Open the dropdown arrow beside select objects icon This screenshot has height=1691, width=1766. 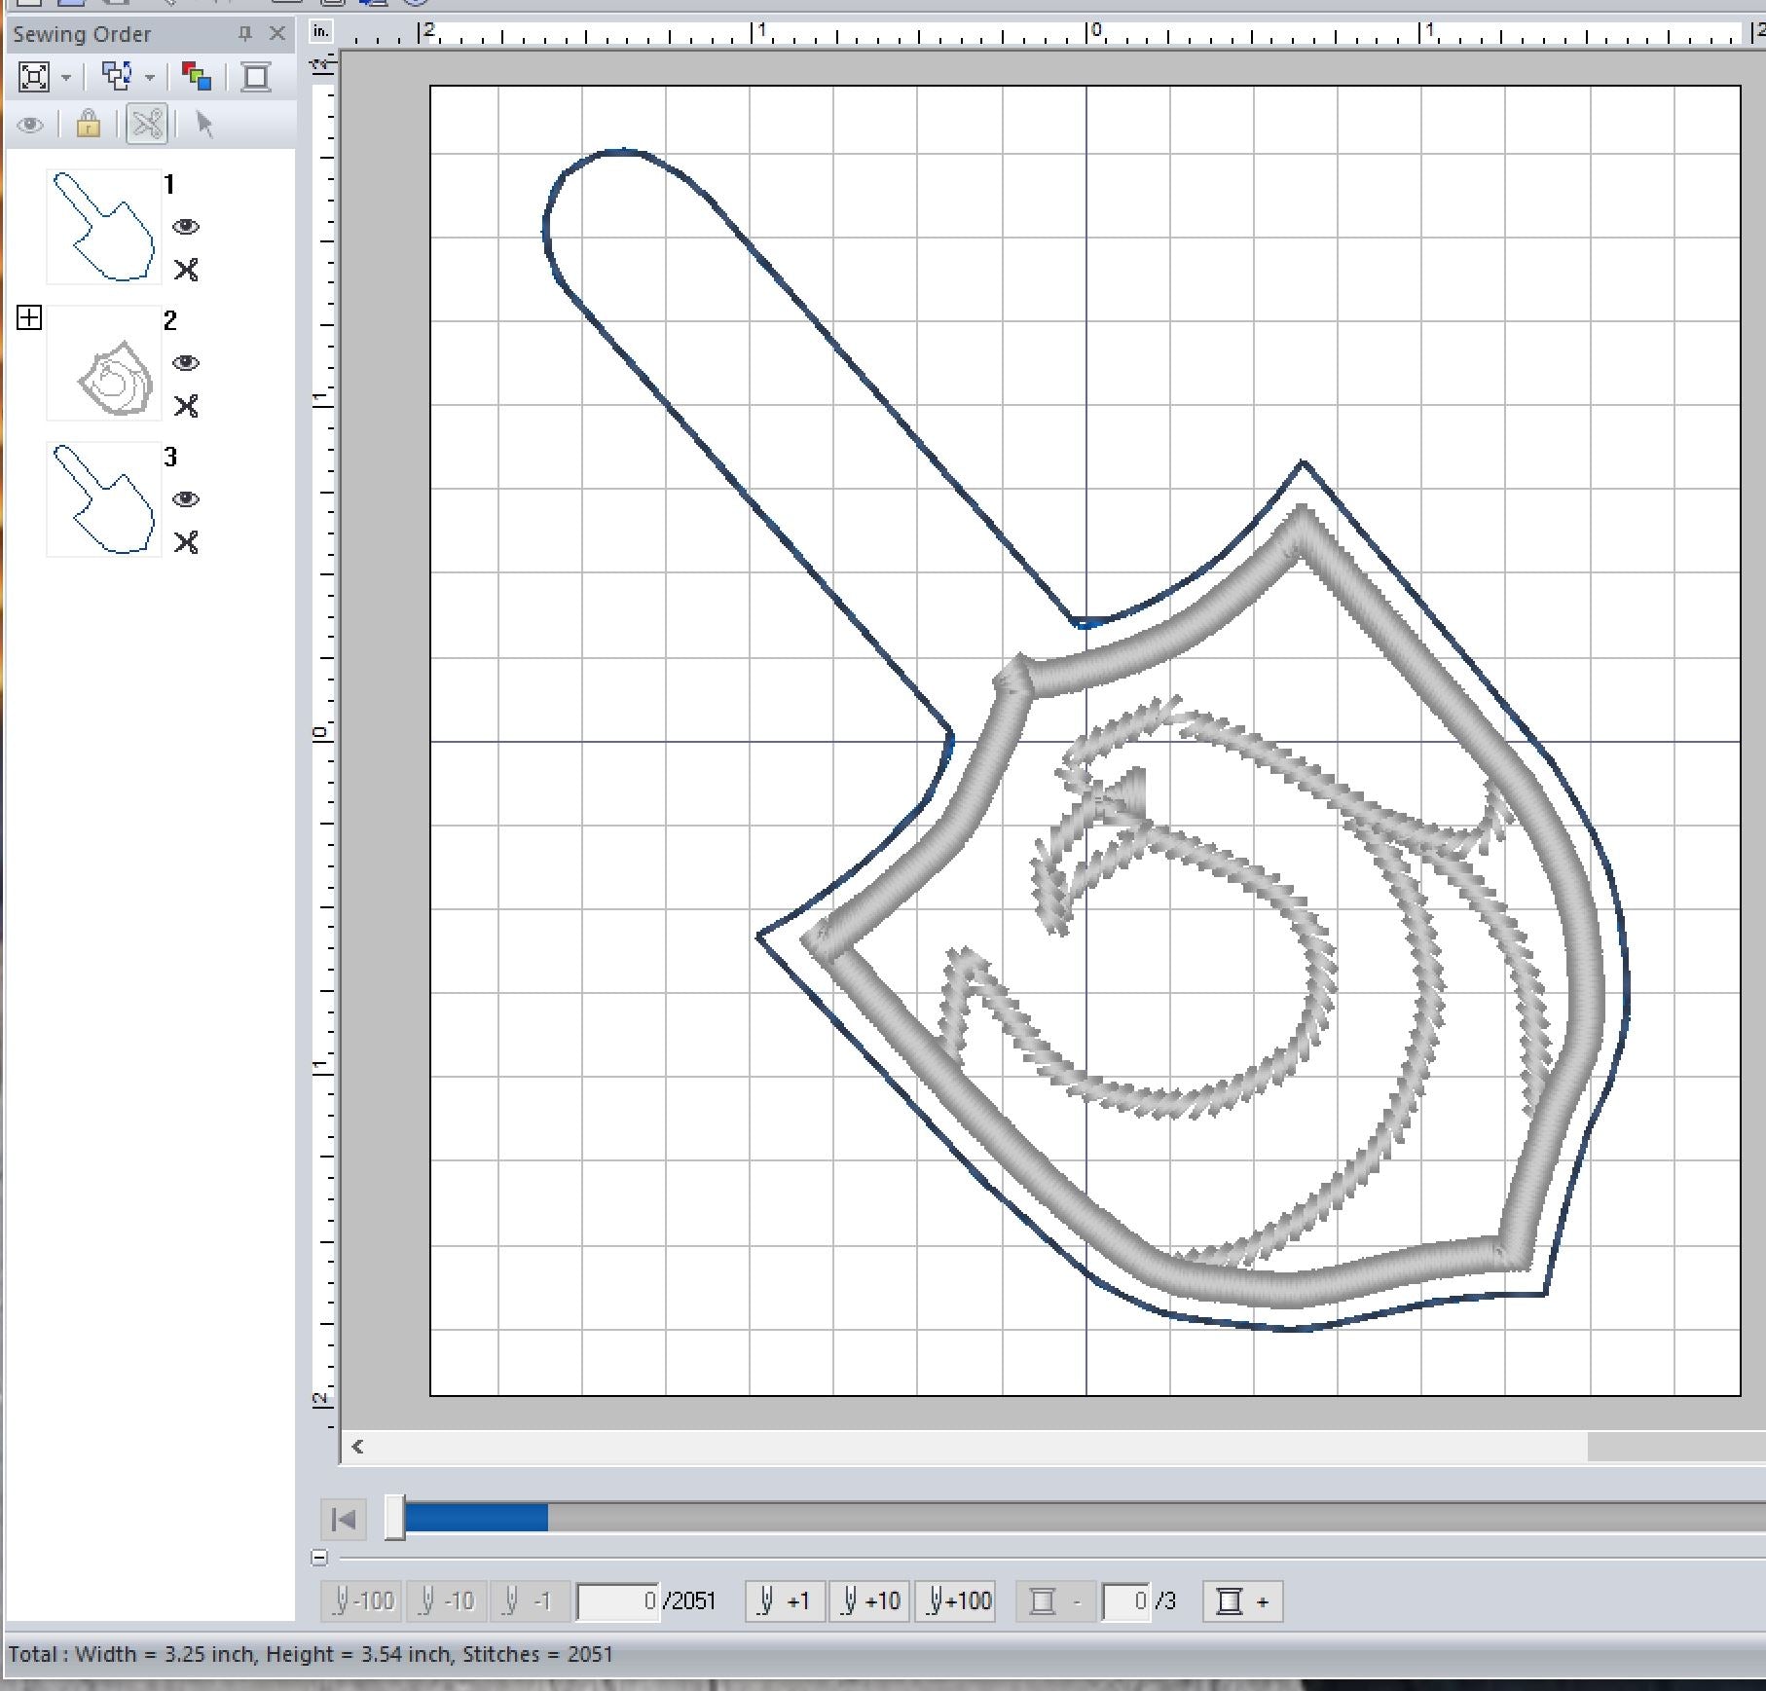tap(150, 78)
